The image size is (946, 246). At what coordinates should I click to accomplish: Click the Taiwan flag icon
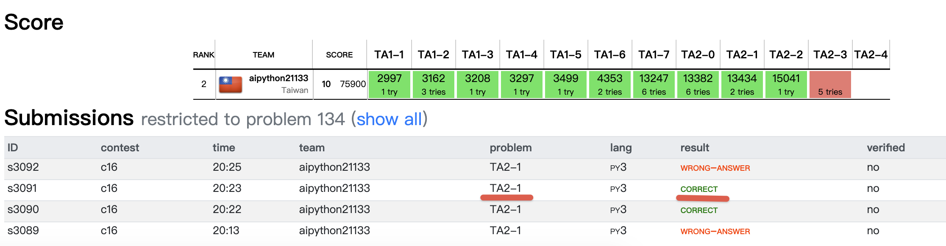click(x=231, y=85)
